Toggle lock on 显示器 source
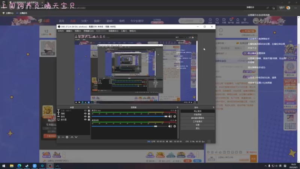This screenshot has width=300, height=169. pyautogui.click(x=89, y=119)
